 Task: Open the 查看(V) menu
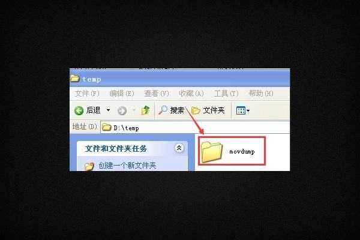[157, 94]
